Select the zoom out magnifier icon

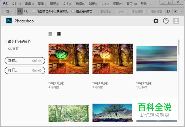point(26,11)
